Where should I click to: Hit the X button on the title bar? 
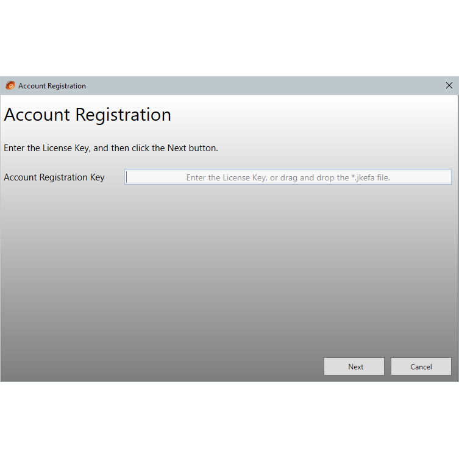click(449, 86)
